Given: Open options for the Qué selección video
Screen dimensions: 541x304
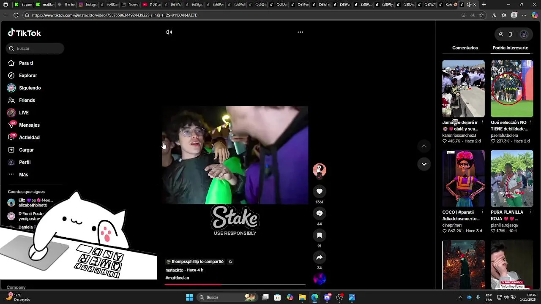Looking at the screenshot, I should click(x=530, y=122).
